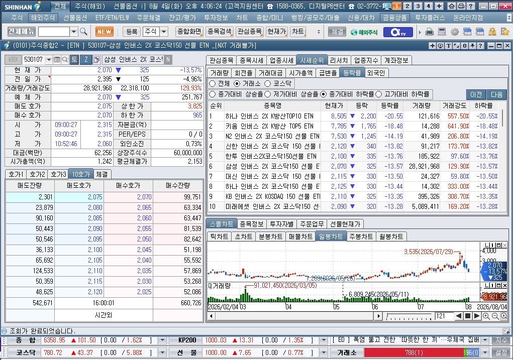Click the title bar printer icon
Viewport: 513px width, 360px height.
(x=461, y=6)
